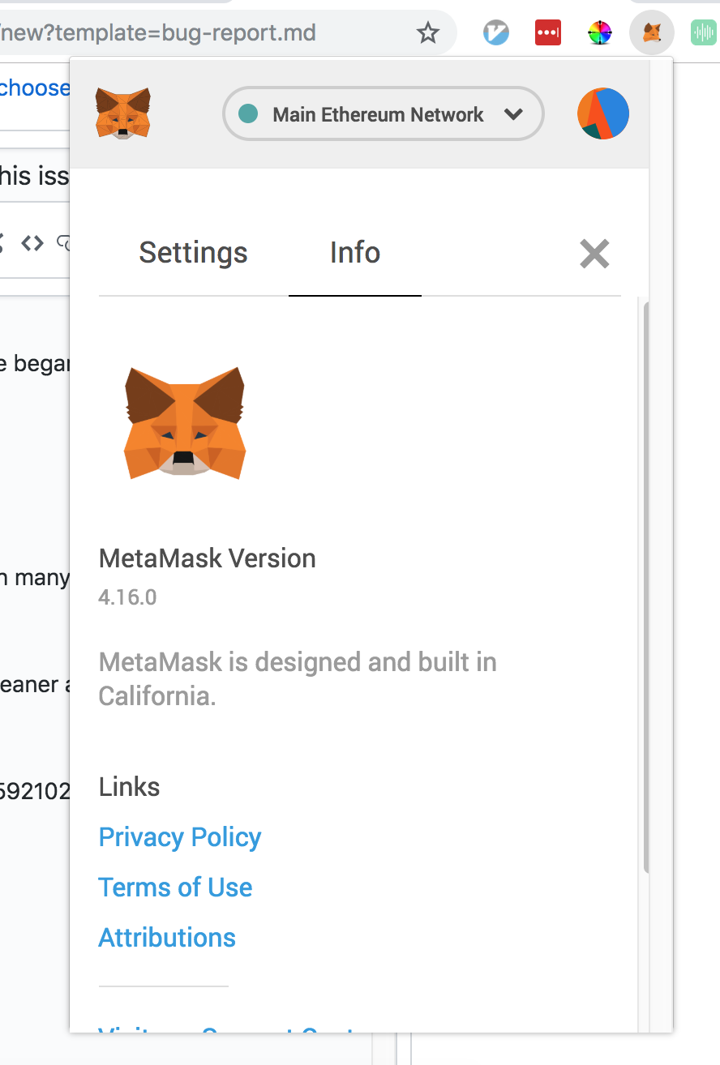Viewport: 720px width, 1065px height.
Task: Click the MetaMask Version heading
Action: pos(207,558)
